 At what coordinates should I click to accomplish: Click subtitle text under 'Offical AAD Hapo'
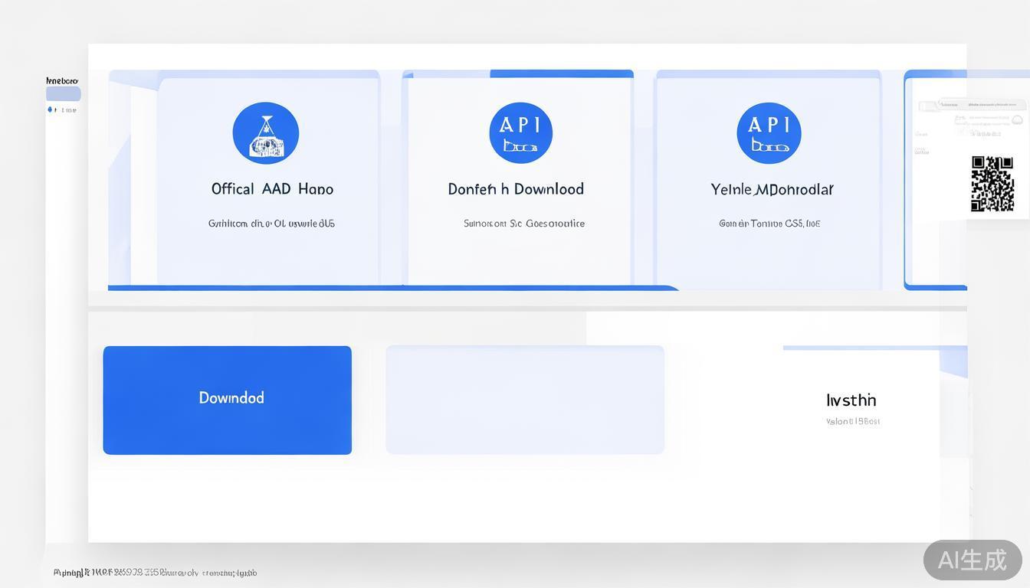coord(271,224)
